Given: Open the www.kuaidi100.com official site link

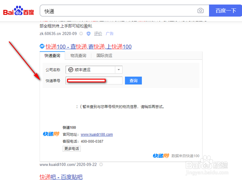Looking at the screenshot, I should pos(96,135).
